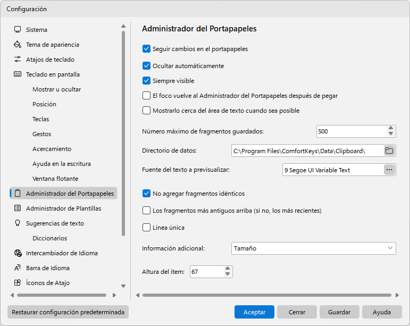Open Mostrar u ocultar subsection
410x326 pixels.
(x=57, y=89)
